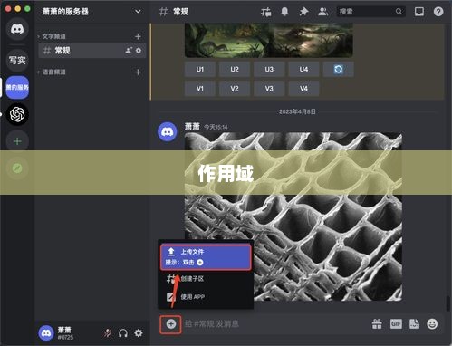Click the V2 variation button

point(235,89)
